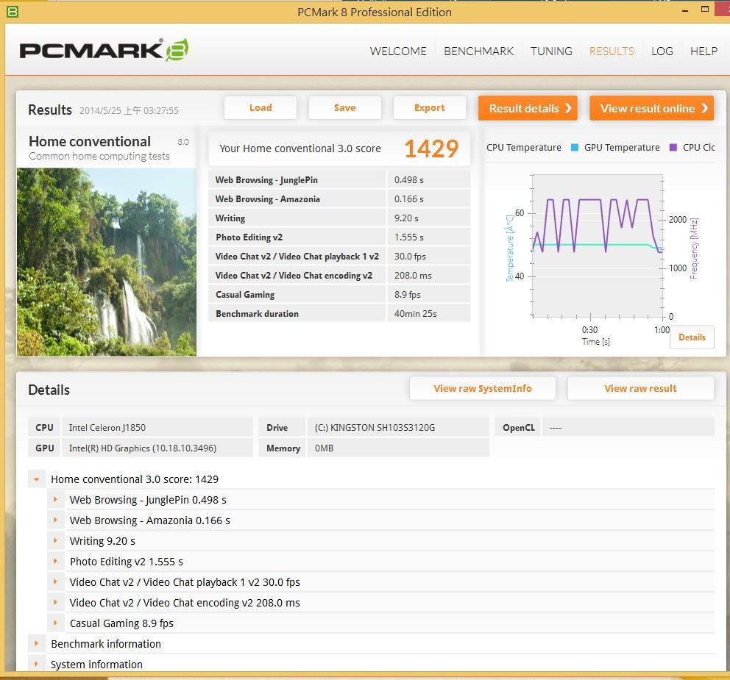Save the benchmark result
This screenshot has height=680, width=730.
point(345,108)
